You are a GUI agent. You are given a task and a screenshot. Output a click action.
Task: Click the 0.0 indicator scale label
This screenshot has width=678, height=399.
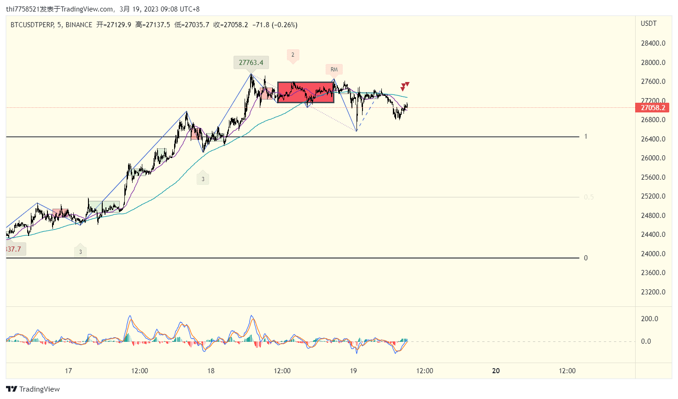point(646,341)
